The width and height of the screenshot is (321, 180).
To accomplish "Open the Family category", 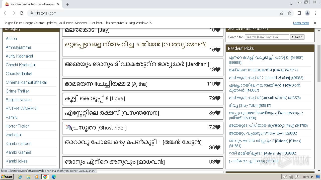I will click(x=12, y=117).
